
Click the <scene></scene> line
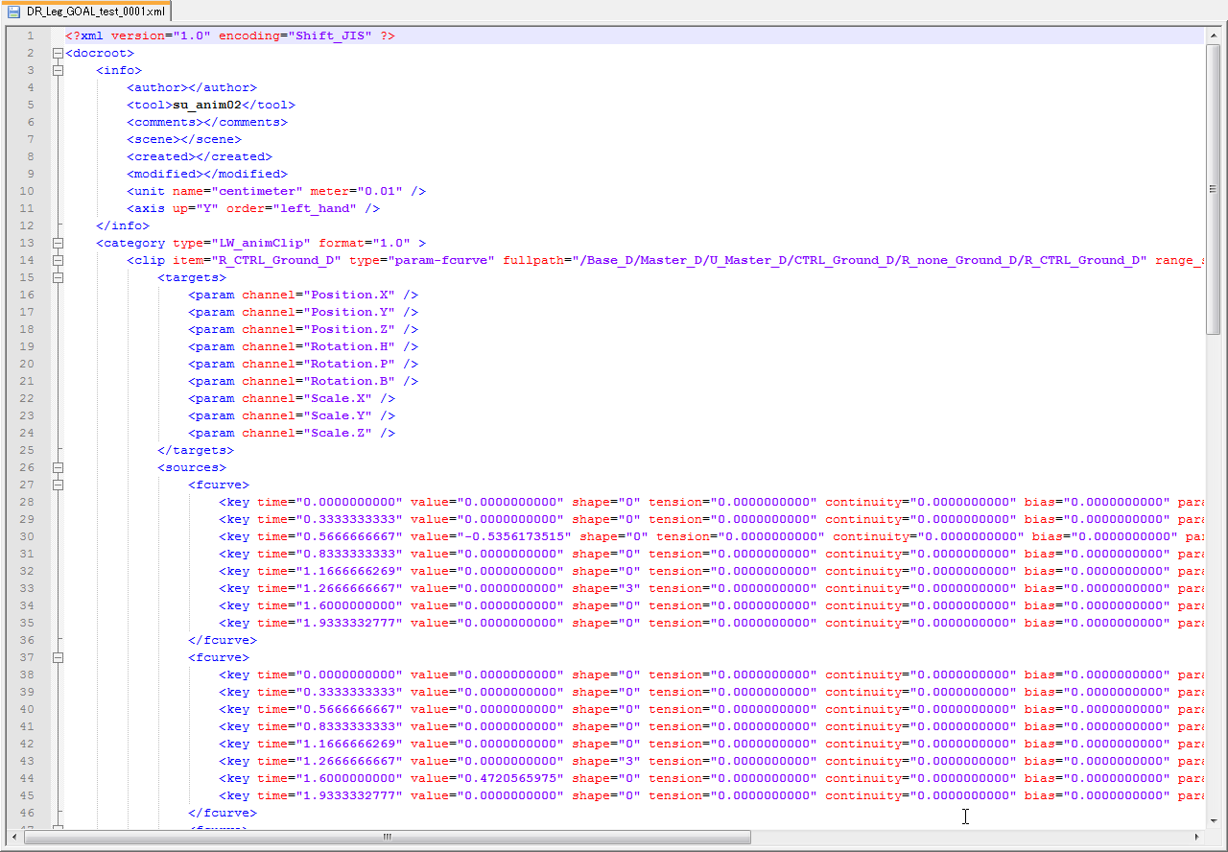[x=184, y=139]
